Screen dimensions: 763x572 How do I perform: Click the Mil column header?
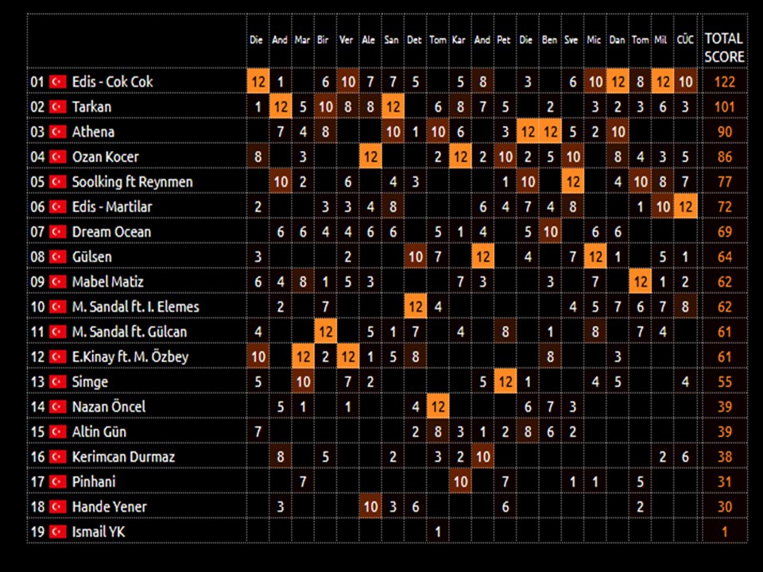coord(660,40)
